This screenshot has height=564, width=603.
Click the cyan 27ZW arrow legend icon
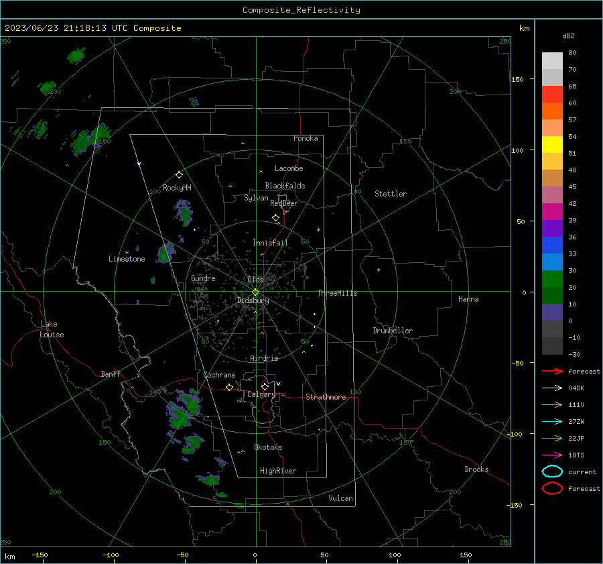[552, 422]
